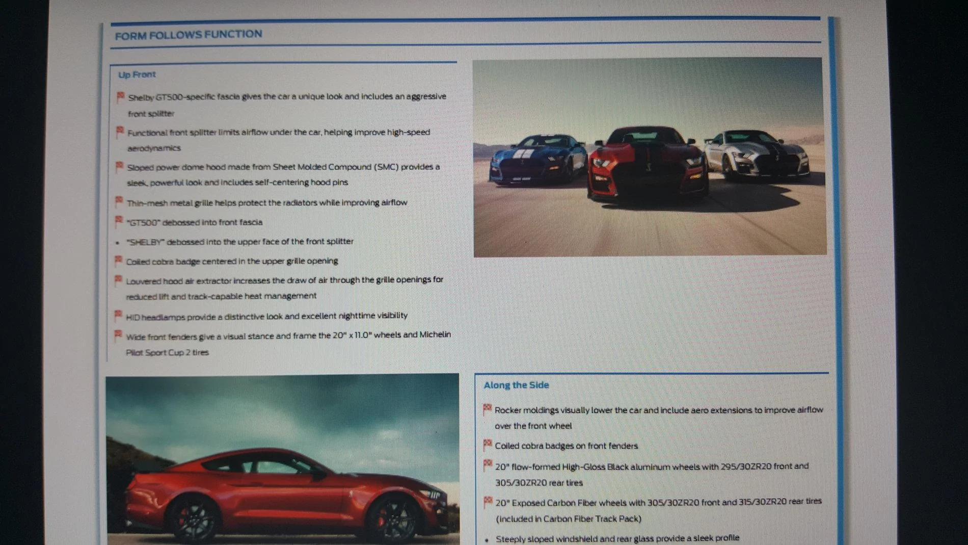The width and height of the screenshot is (968, 545).
Task: Click the flag icon beside "Shelby GT500-specific fascia"
Action: coord(121,96)
